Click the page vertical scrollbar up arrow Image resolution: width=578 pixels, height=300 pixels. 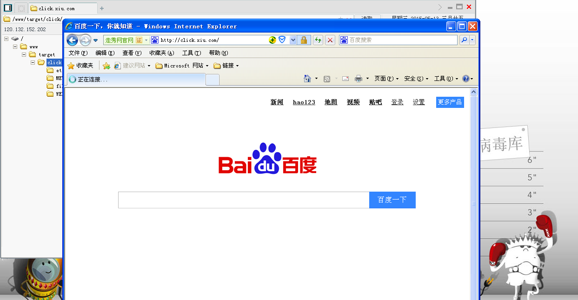(474, 92)
